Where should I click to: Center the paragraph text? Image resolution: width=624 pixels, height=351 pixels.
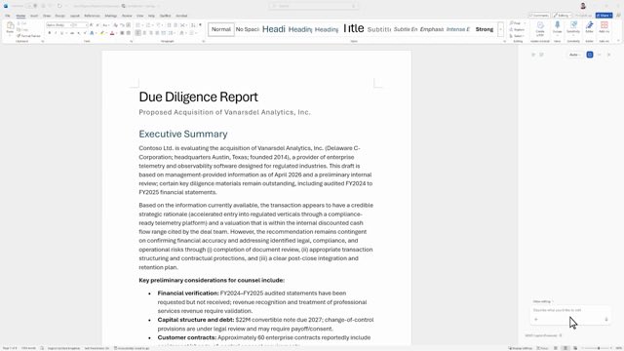(144, 33)
